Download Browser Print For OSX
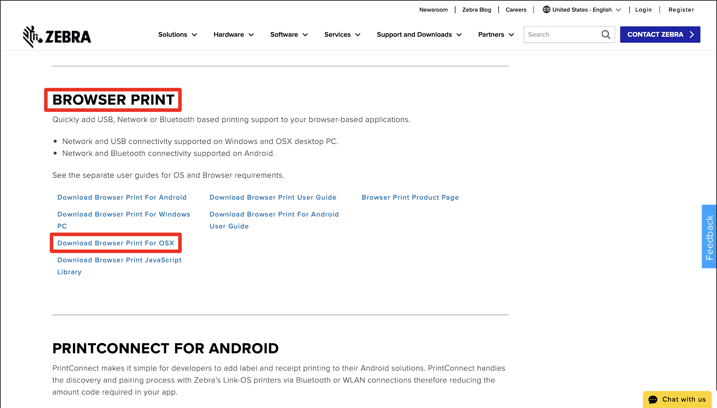 (116, 243)
